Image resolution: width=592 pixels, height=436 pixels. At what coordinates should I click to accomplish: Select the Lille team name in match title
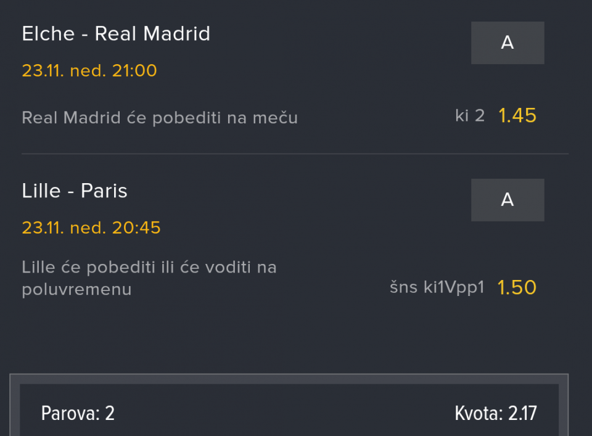(41, 191)
